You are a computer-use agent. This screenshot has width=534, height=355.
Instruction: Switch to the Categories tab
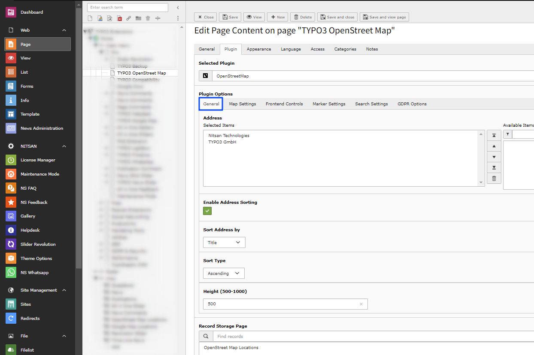346,49
